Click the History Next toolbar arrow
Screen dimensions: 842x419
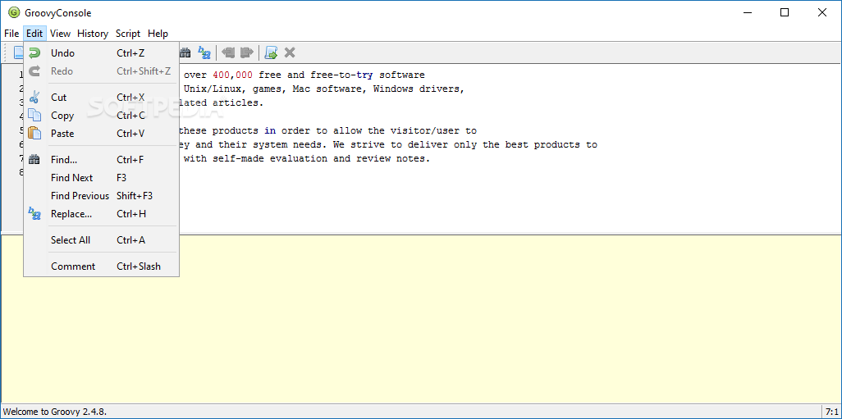click(x=246, y=52)
